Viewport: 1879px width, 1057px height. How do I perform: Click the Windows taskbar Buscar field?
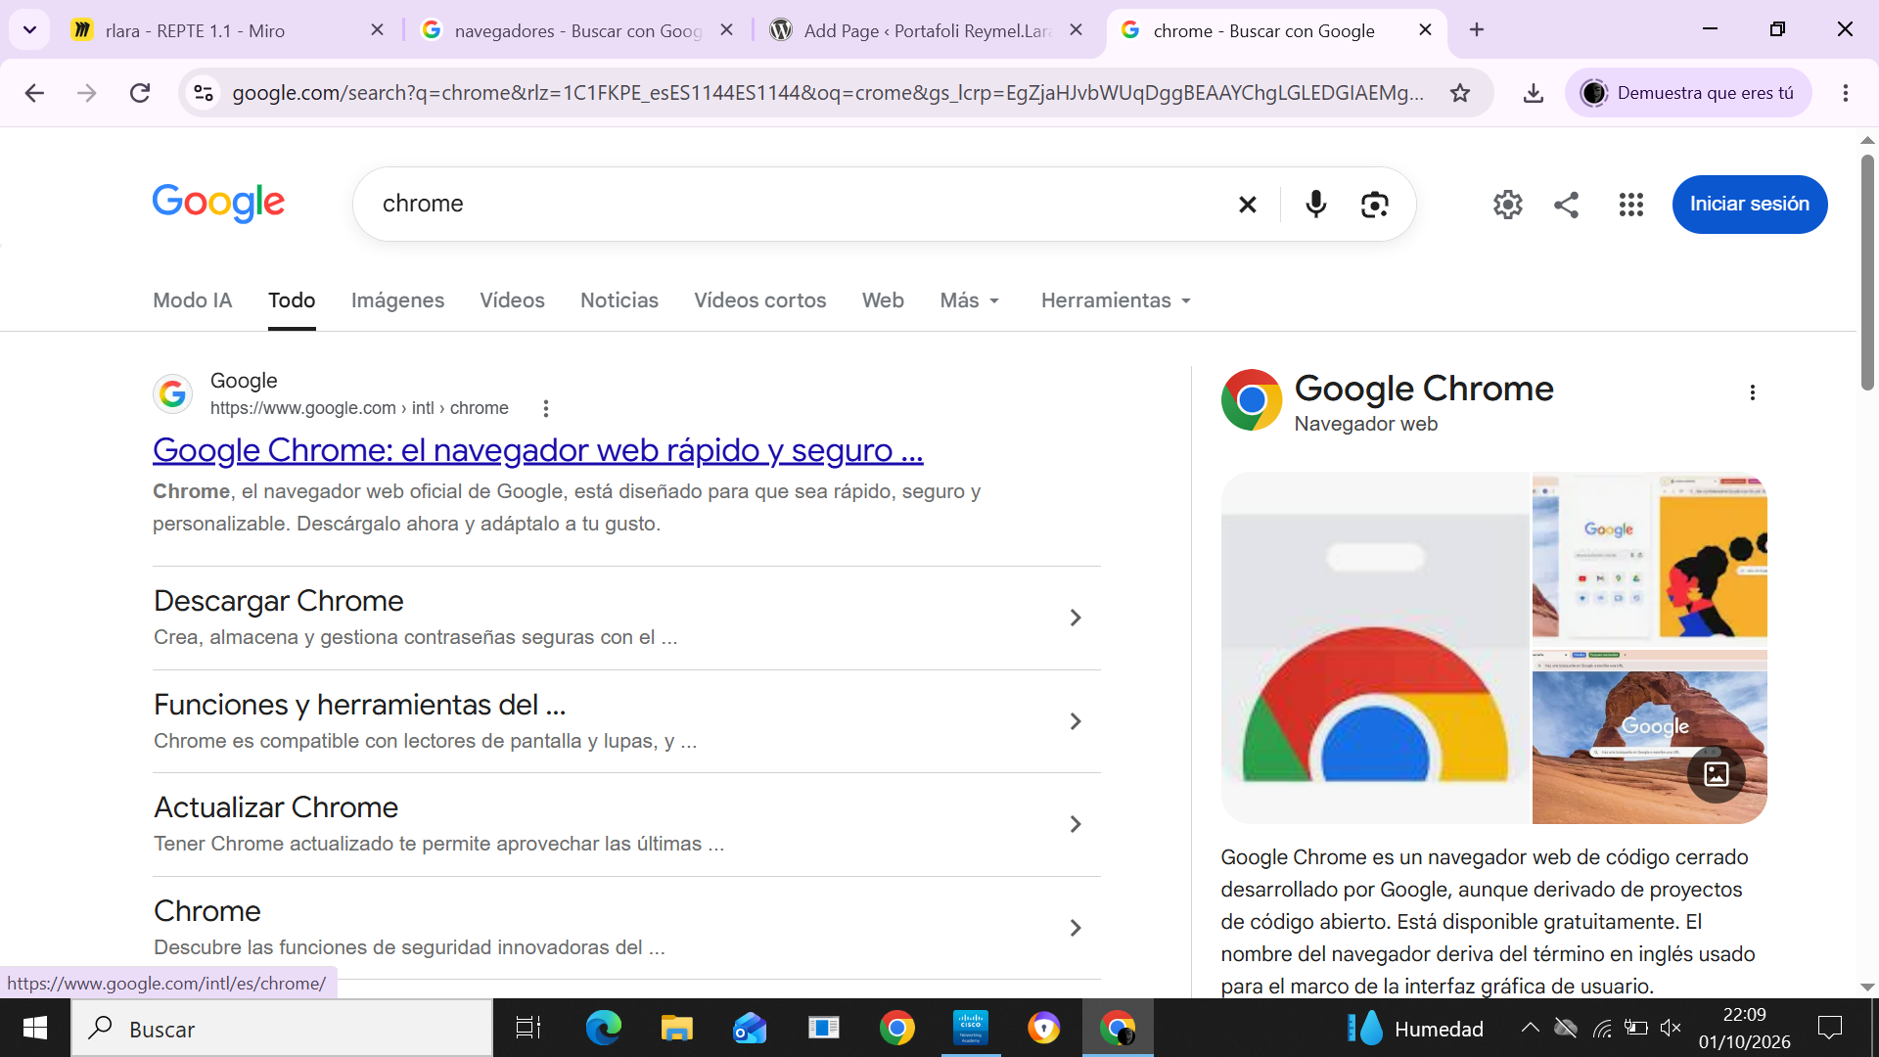[x=283, y=1029]
